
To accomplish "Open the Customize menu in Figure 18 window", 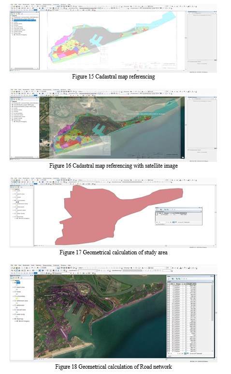I will click(56, 265).
